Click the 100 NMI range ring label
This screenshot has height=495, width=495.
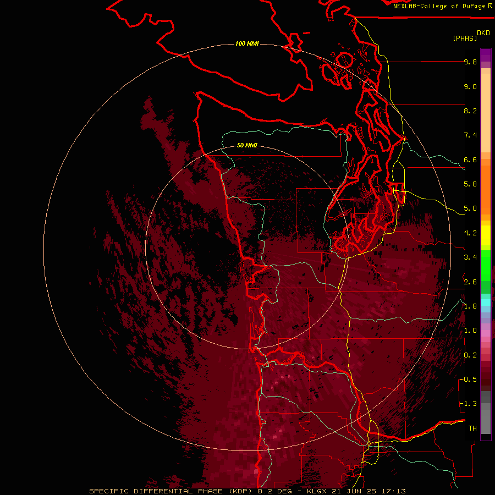point(247,43)
